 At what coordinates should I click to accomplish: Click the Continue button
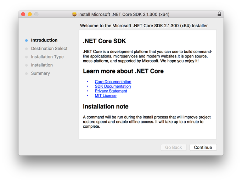[x=203, y=147]
